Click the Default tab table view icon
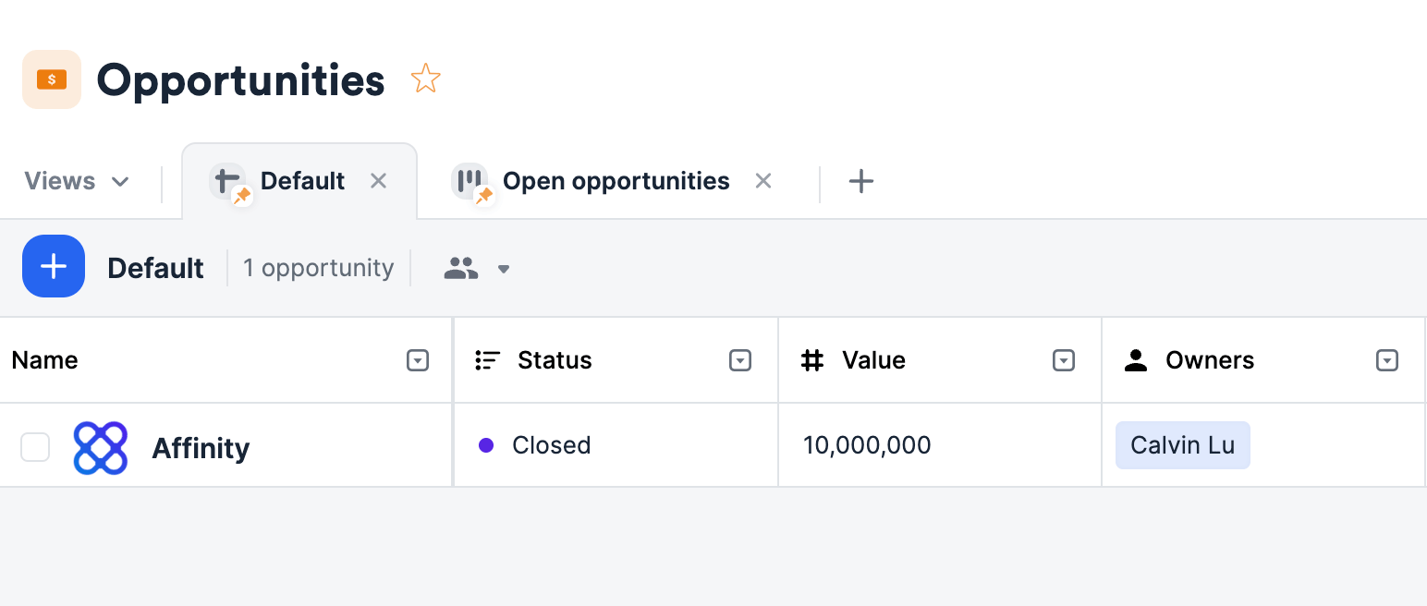The height and width of the screenshot is (606, 1427). click(227, 180)
